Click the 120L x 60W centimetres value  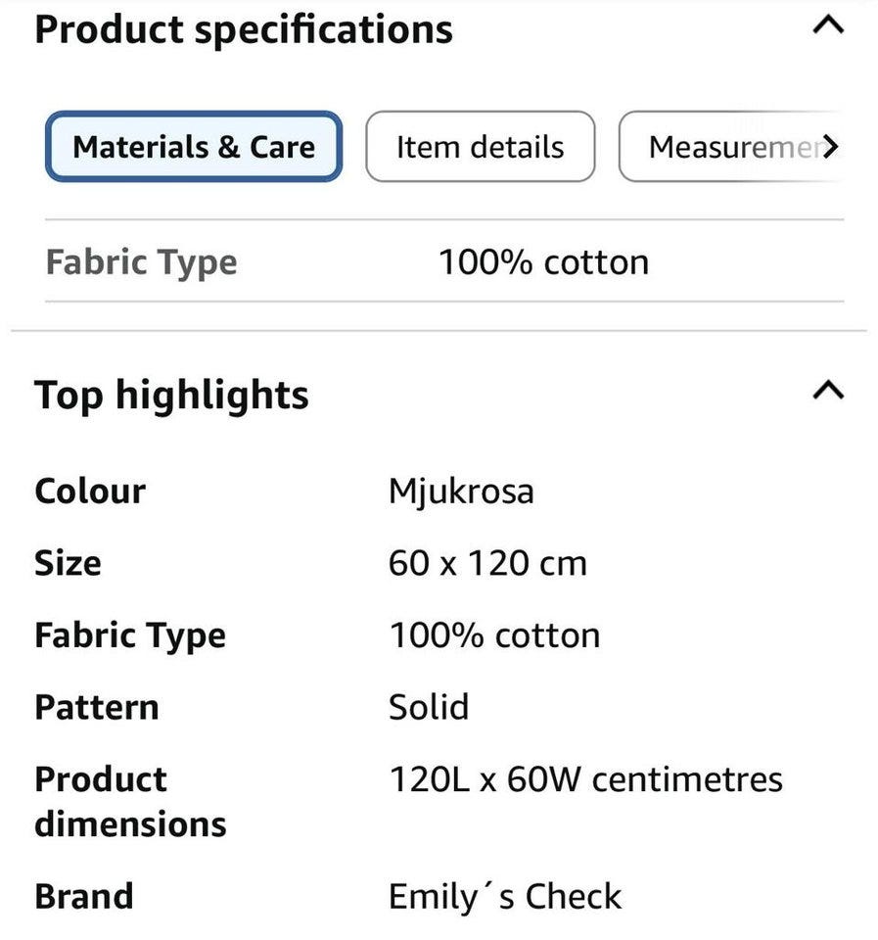tap(585, 779)
